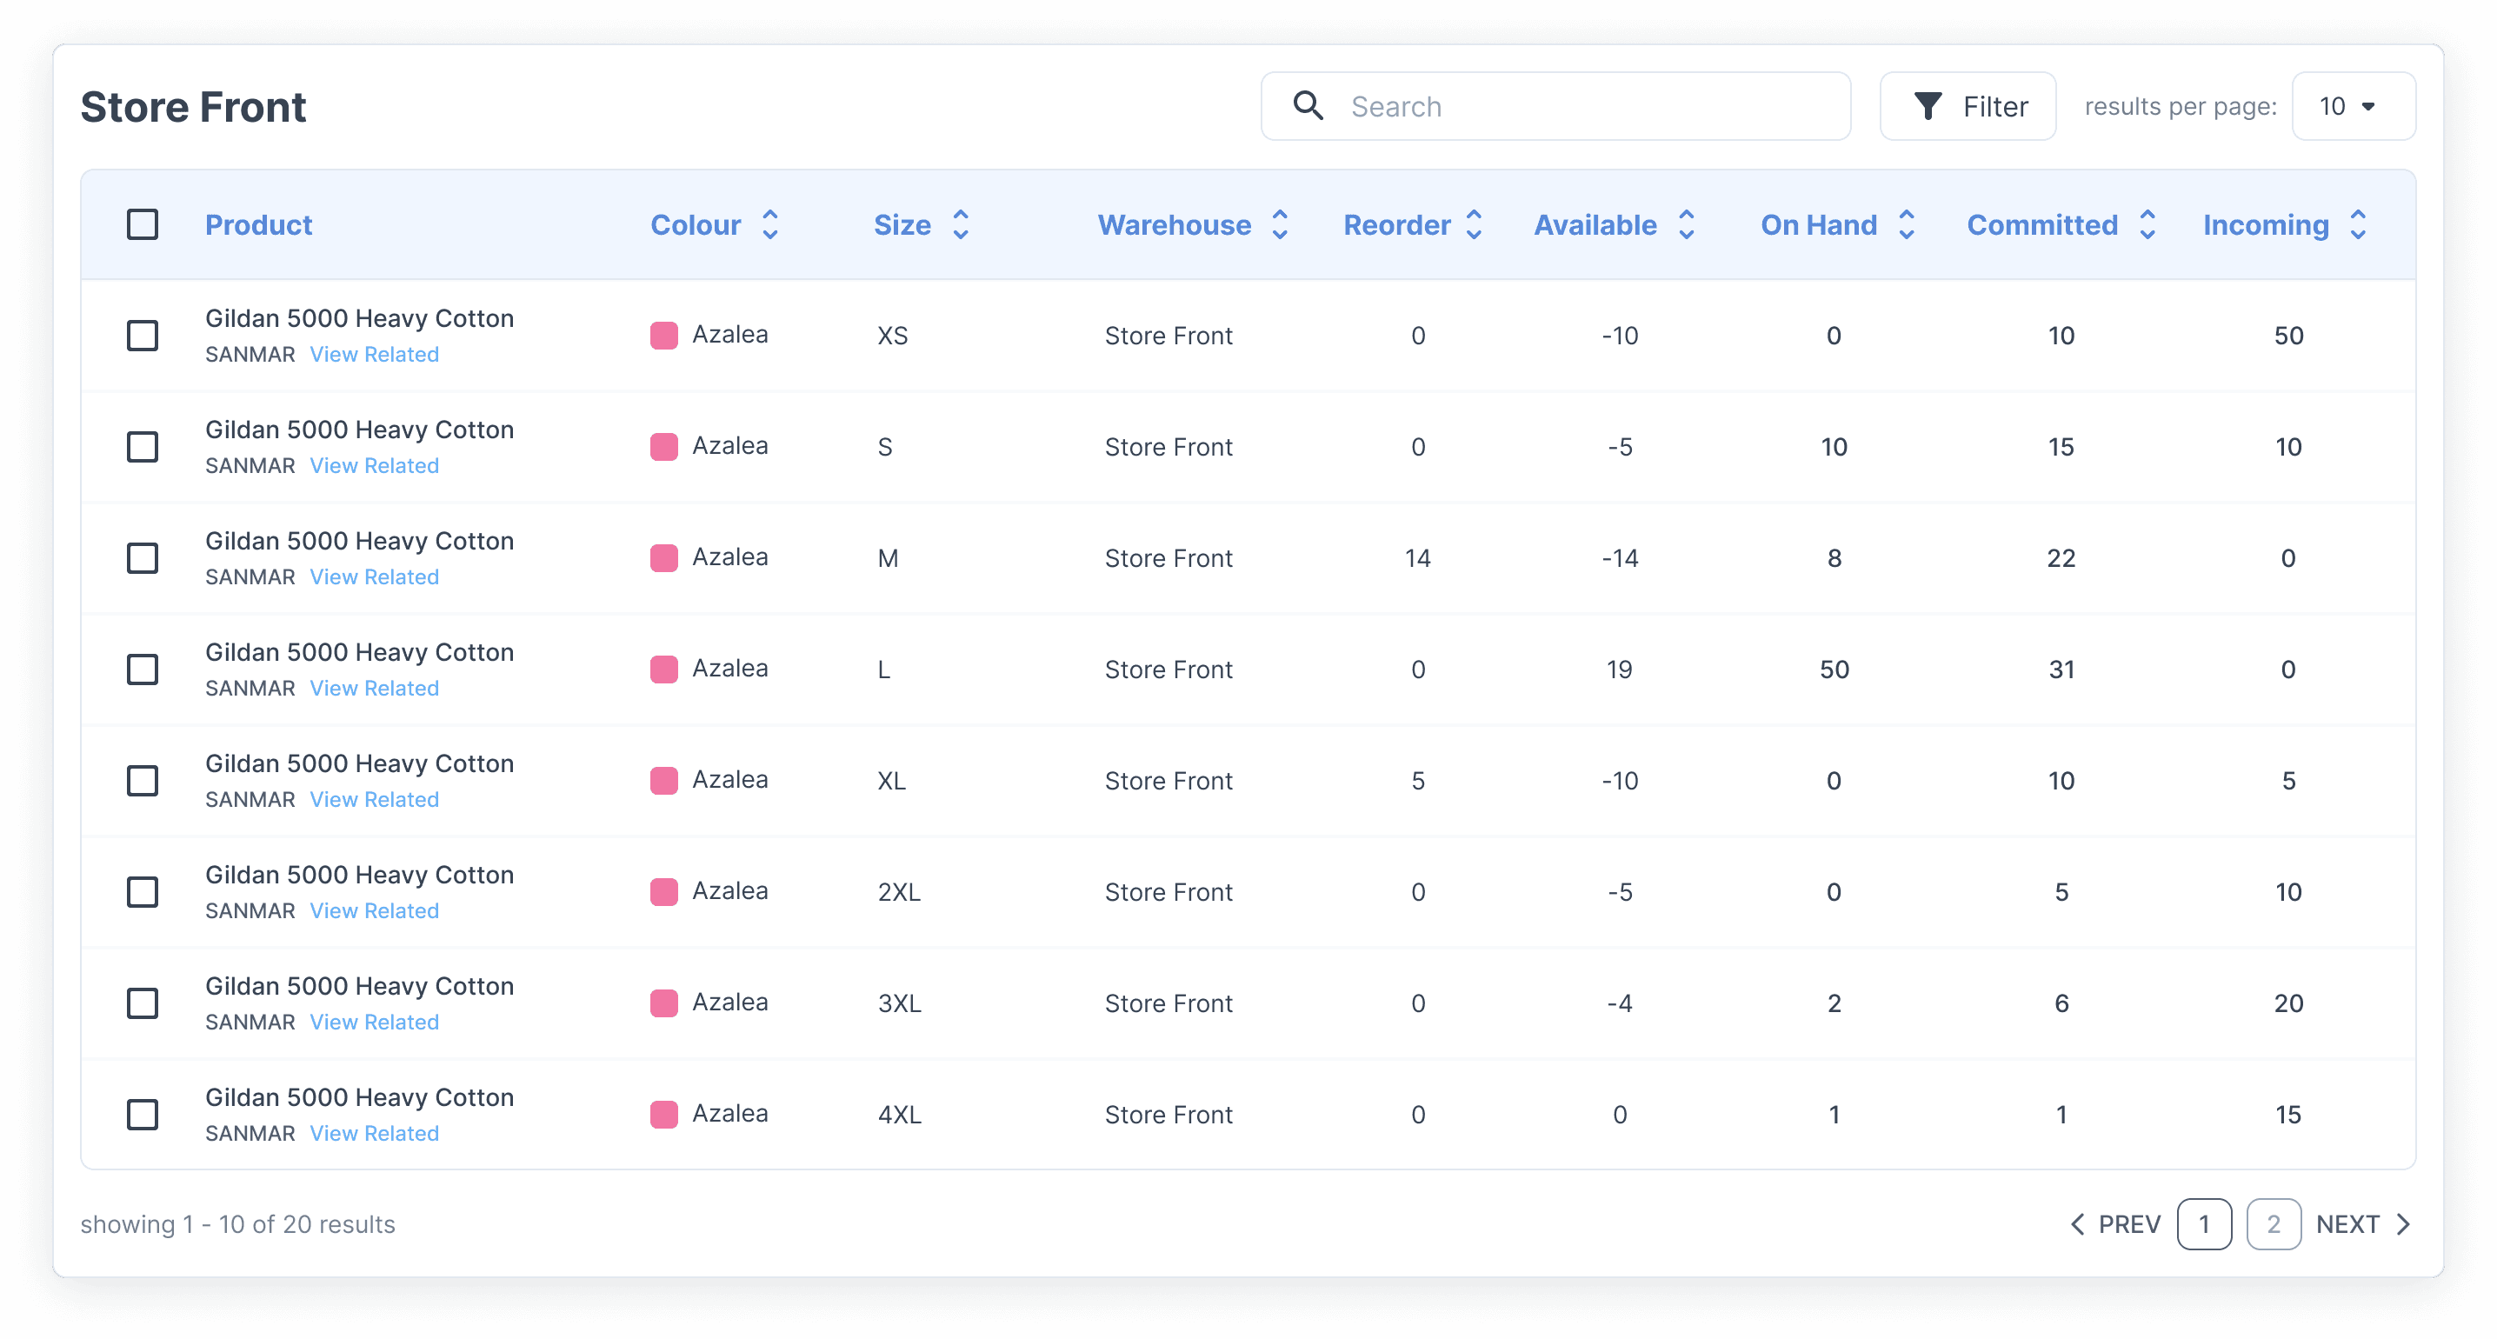Click the PREV page chevron arrow
This screenshot has width=2497, height=1339.
tap(2077, 1223)
